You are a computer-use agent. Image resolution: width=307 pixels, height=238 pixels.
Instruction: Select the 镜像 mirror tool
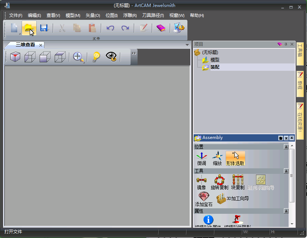[x=201, y=182]
